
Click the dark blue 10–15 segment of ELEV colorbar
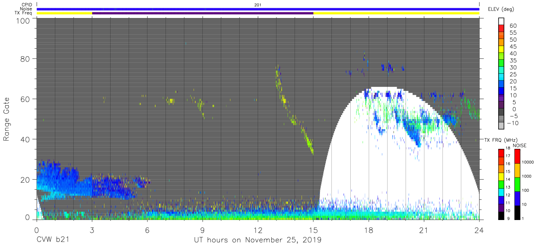point(502,92)
